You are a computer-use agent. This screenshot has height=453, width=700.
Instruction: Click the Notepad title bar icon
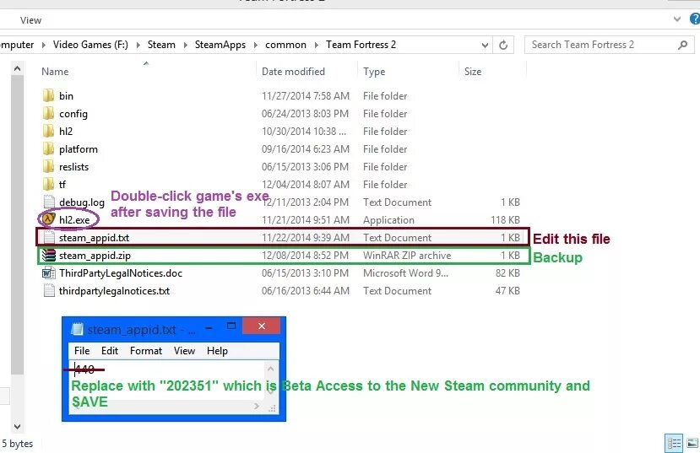click(77, 329)
